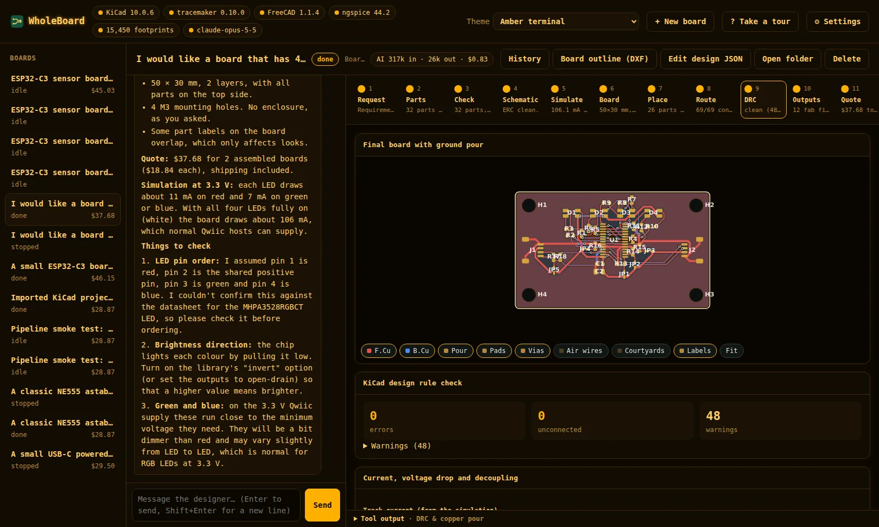Open step 6 Board
Viewport: 879px width, 527px height.
coord(617,99)
